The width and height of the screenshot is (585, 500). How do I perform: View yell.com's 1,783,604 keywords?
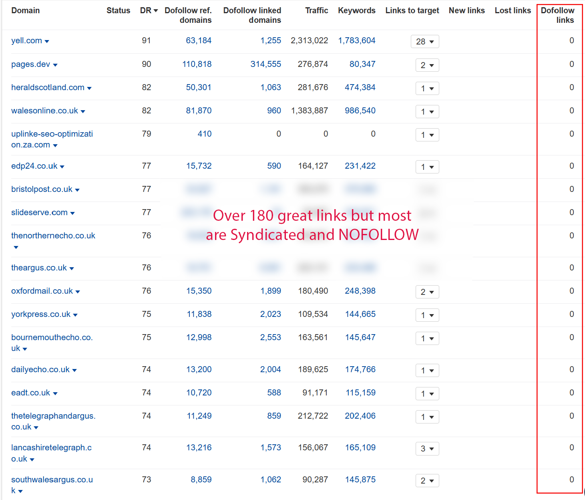click(x=357, y=40)
